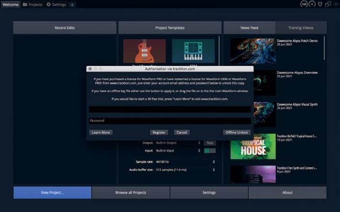Open Tropical House news thumbnail
The height and width of the screenshot is (212, 340).
253,146
